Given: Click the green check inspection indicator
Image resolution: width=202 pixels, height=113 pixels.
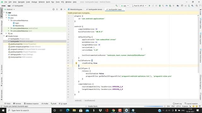Looking at the screenshot, I should (198, 15).
